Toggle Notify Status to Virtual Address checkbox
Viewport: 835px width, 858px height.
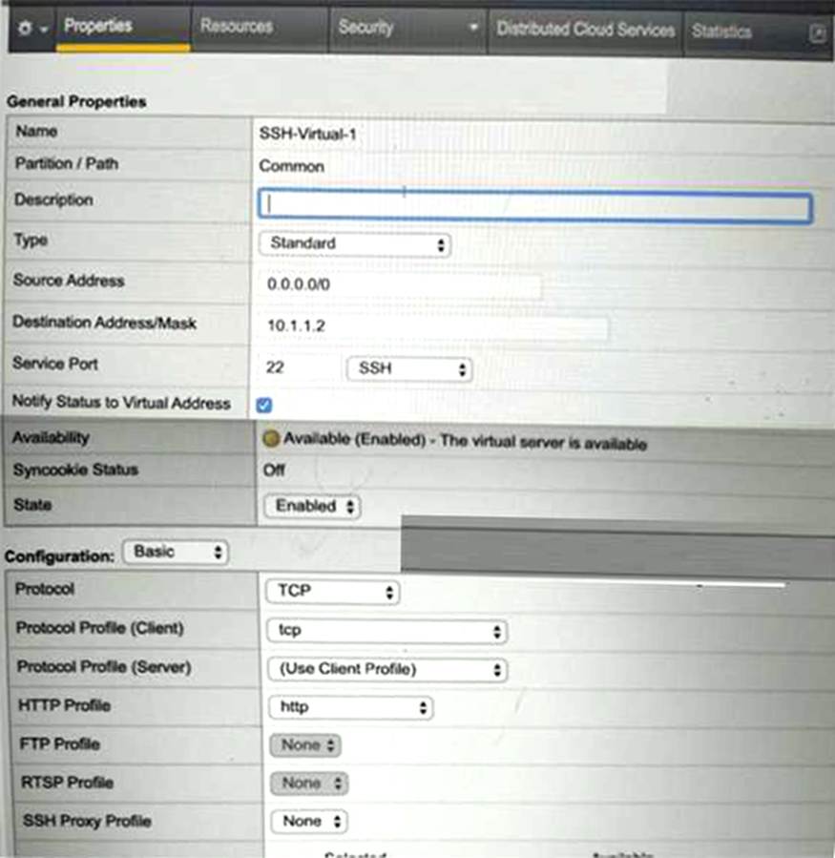click(264, 405)
